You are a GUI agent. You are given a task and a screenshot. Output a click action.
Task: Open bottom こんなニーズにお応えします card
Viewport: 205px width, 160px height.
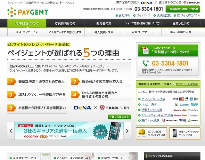pyautogui.click(x=73, y=156)
